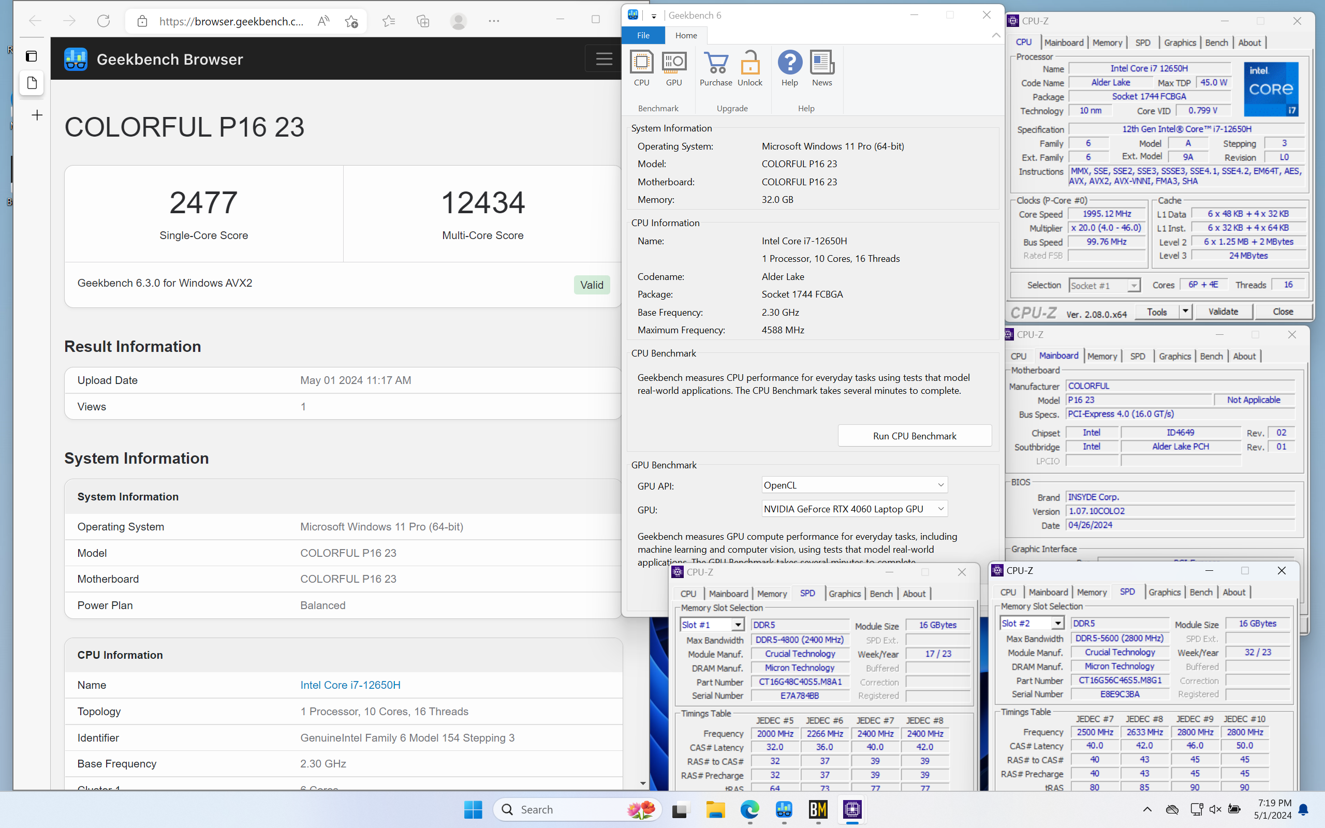Click the Close button in CPU-Z

1283,312
